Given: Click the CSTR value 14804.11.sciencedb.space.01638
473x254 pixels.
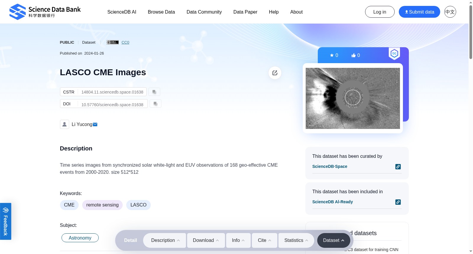Looking at the screenshot, I should pos(112,92).
